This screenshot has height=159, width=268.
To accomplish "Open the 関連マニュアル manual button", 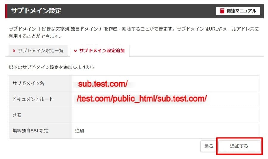I will (238, 11).
